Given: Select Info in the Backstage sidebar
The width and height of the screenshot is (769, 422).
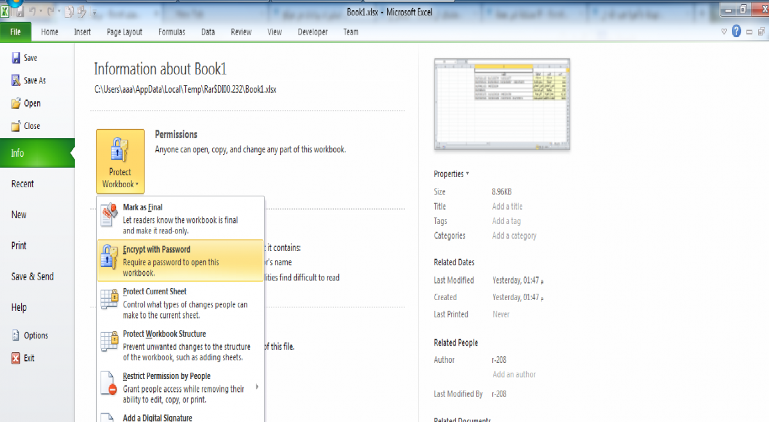Looking at the screenshot, I should 37,153.
